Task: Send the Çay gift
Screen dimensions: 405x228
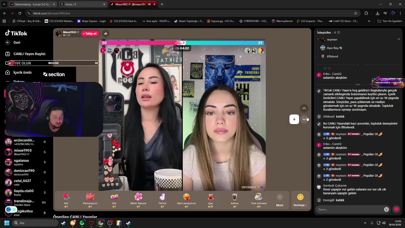Action: point(210,200)
